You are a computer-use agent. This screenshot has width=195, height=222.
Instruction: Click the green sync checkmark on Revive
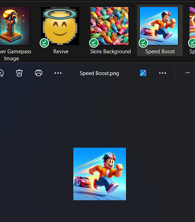click(44, 43)
